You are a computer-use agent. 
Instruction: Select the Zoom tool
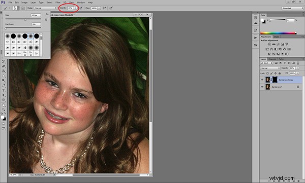tap(4, 109)
